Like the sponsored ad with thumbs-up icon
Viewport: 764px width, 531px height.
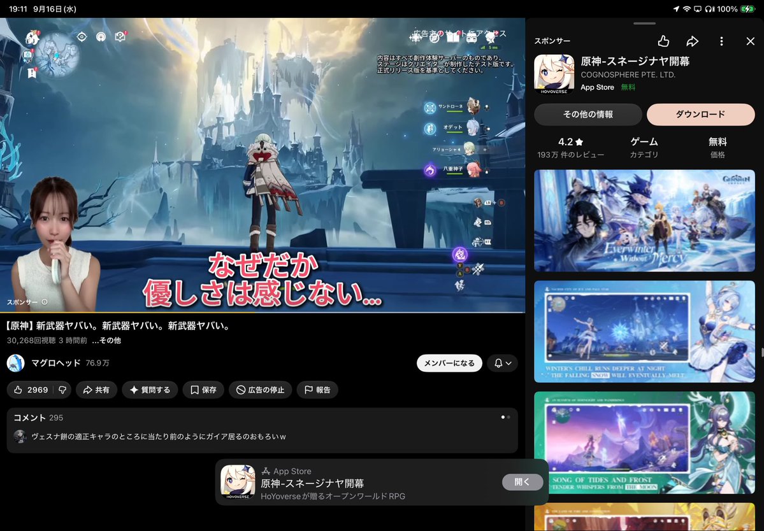[663, 41]
